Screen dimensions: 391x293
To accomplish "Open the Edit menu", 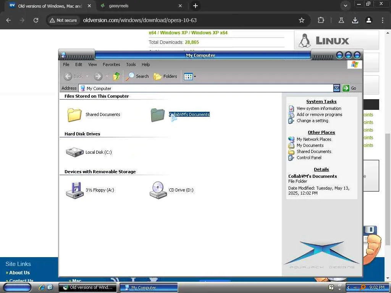I will 79,64.
